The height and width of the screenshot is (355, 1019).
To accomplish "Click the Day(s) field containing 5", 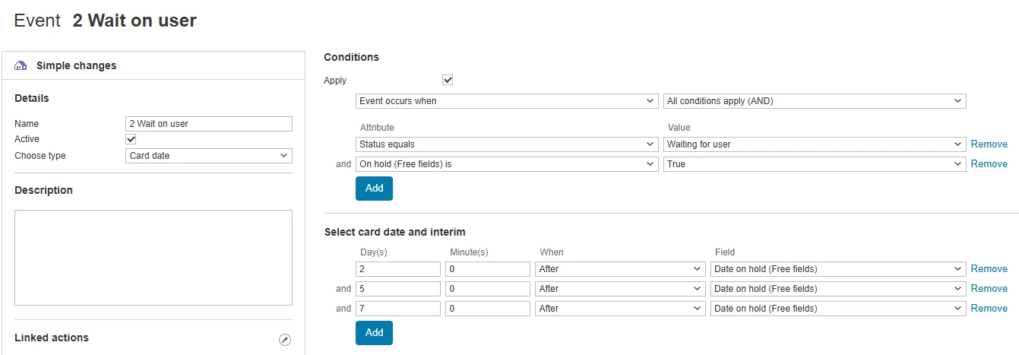I will [397, 289].
